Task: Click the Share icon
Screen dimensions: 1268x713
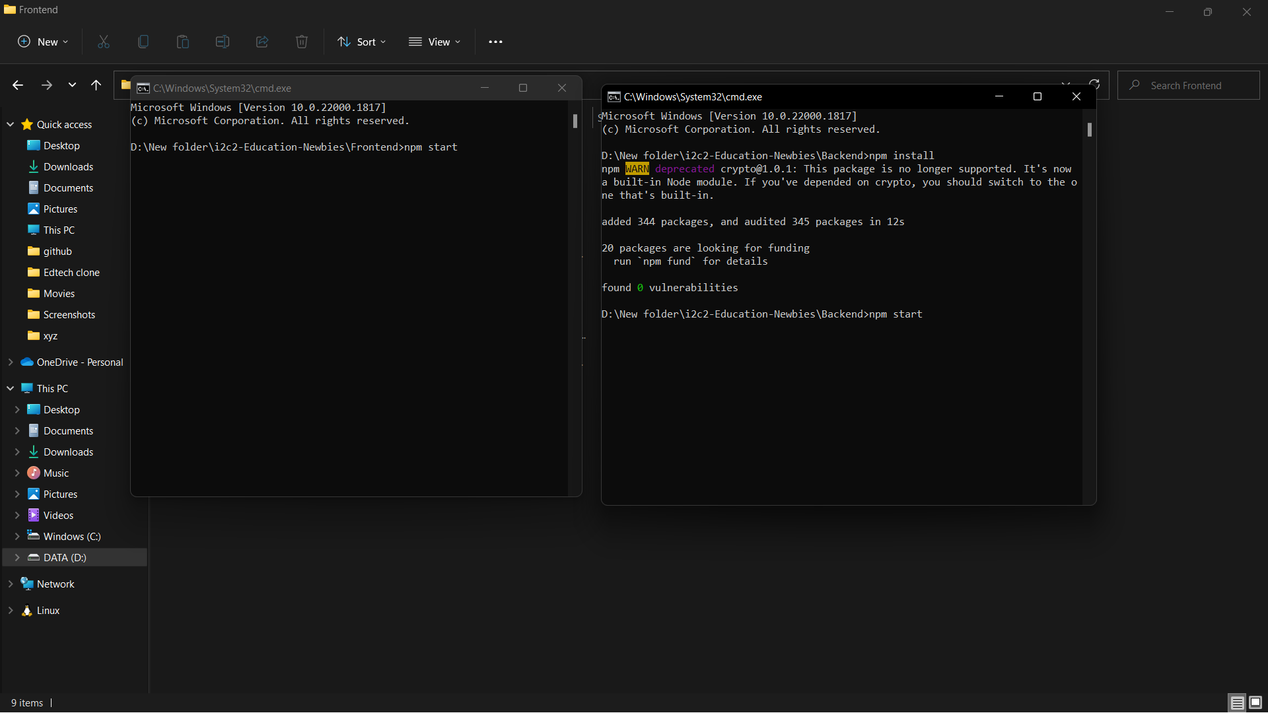Action: 262,42
